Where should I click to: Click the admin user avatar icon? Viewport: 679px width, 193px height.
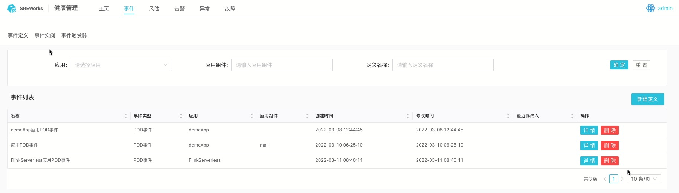click(x=650, y=8)
